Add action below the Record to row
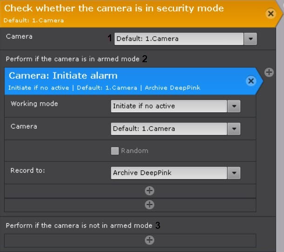 pos(149,191)
